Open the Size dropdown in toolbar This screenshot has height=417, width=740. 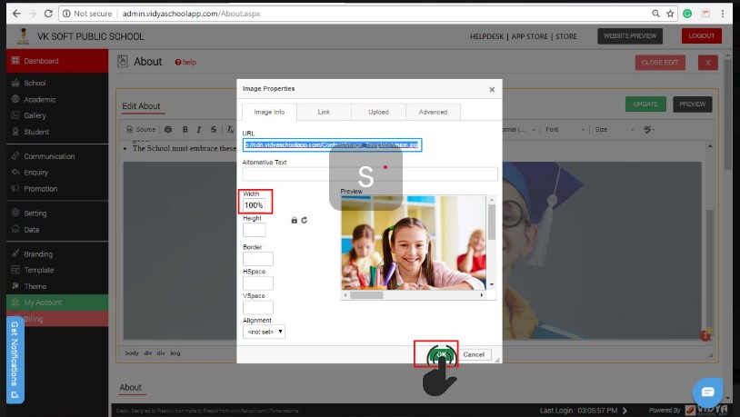click(x=615, y=129)
